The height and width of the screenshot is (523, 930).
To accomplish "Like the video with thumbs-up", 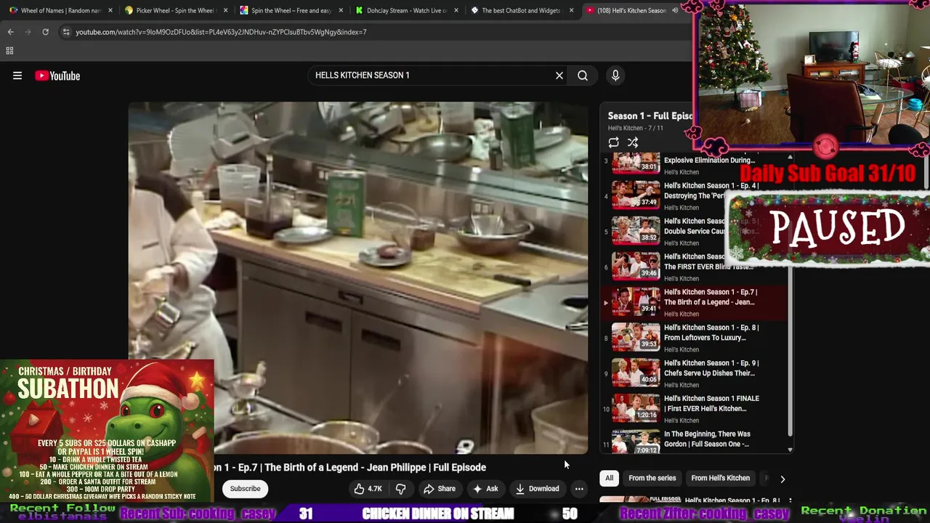I will coord(368,489).
